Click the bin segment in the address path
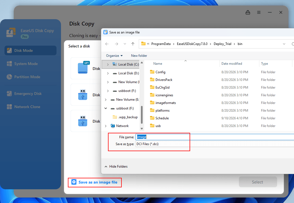 pos(240,44)
